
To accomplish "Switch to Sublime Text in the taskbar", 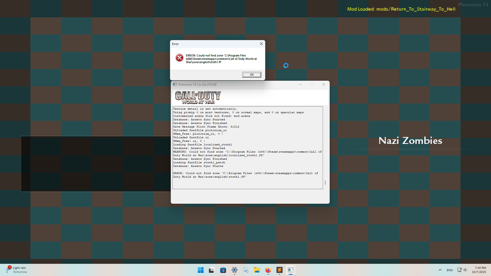I will tap(279, 270).
